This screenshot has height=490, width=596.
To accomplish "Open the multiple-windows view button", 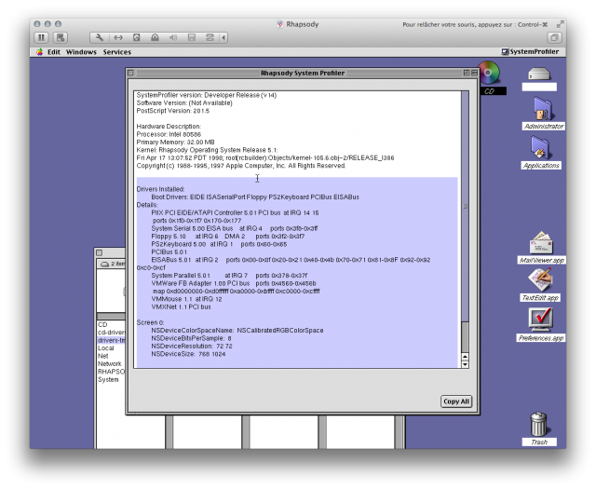I will pos(555,37).
